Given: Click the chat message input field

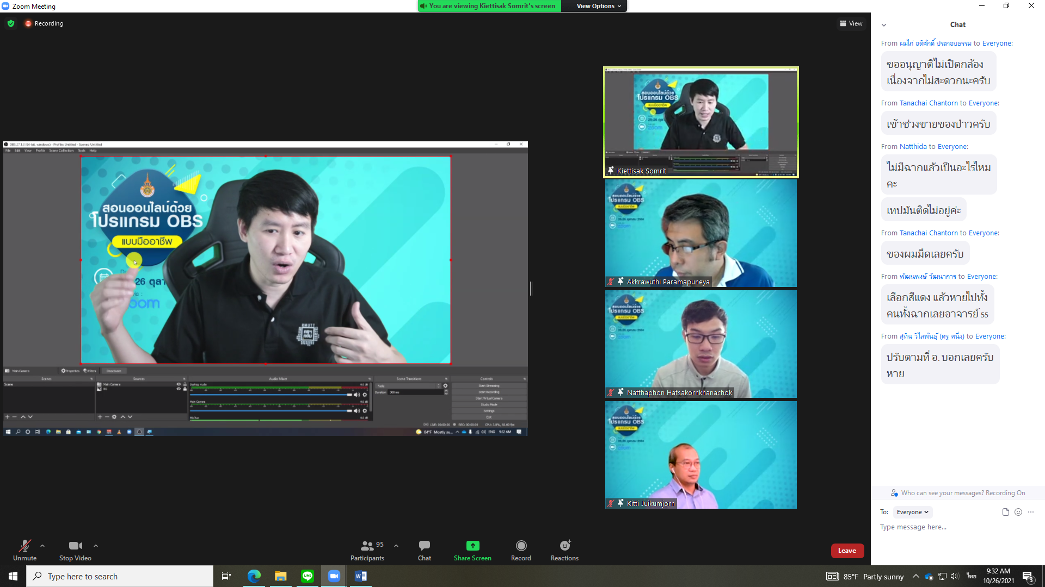Looking at the screenshot, I should point(958,527).
